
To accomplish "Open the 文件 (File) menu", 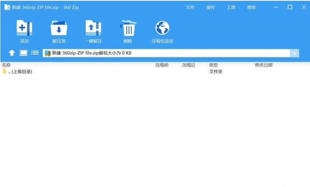I will (x=190, y=7).
